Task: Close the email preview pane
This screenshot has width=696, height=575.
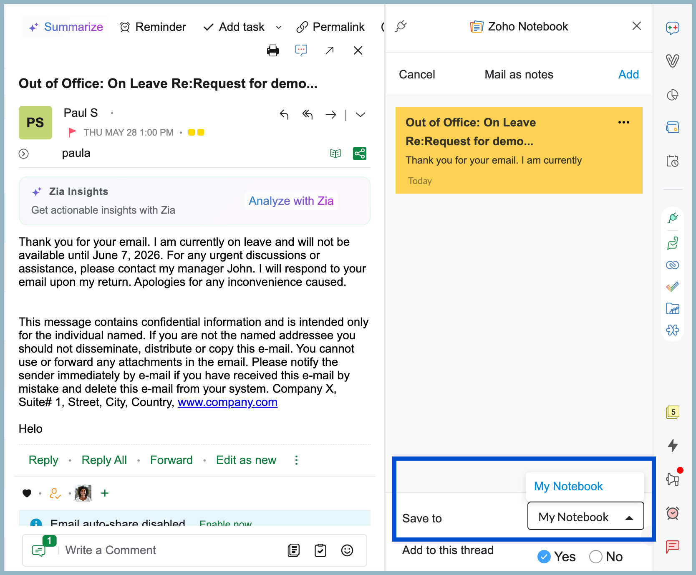Action: pyautogui.click(x=358, y=50)
